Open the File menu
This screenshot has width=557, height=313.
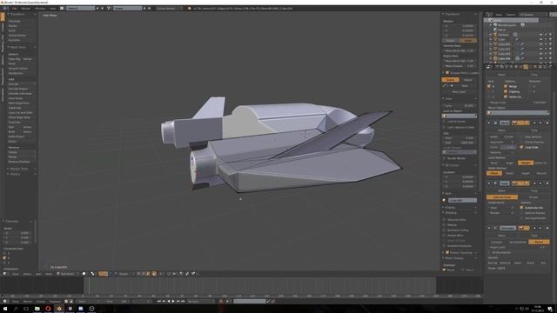click(x=15, y=8)
